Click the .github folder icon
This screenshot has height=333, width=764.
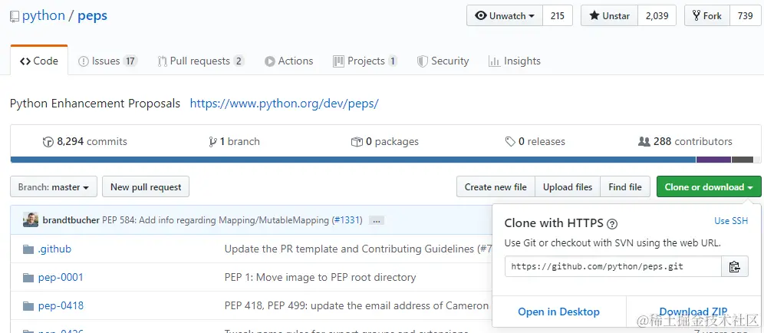coord(28,249)
